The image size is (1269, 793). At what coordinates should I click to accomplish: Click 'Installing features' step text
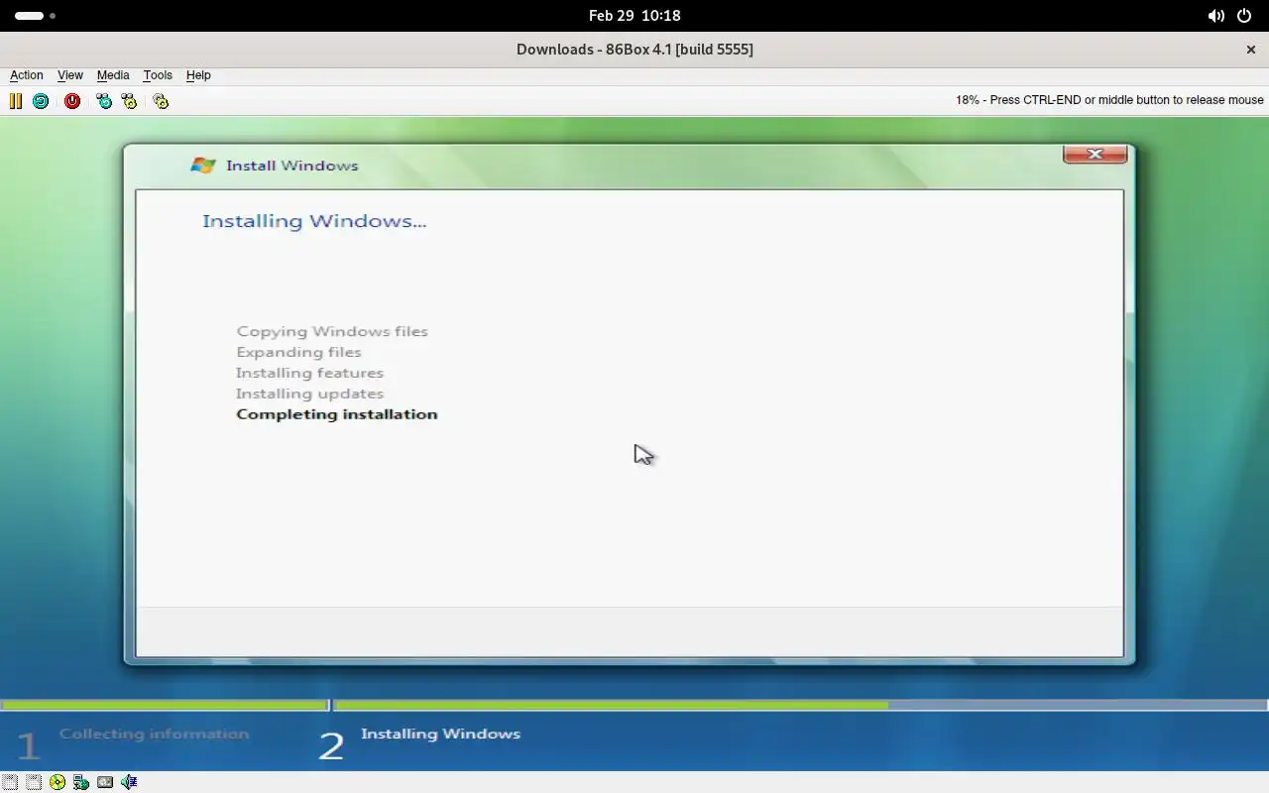309,373
